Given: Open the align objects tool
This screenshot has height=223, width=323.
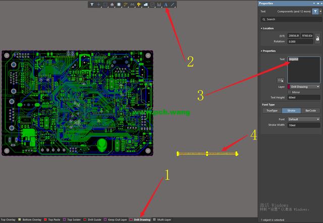Looking at the screenshot, I should [x=112, y=5].
